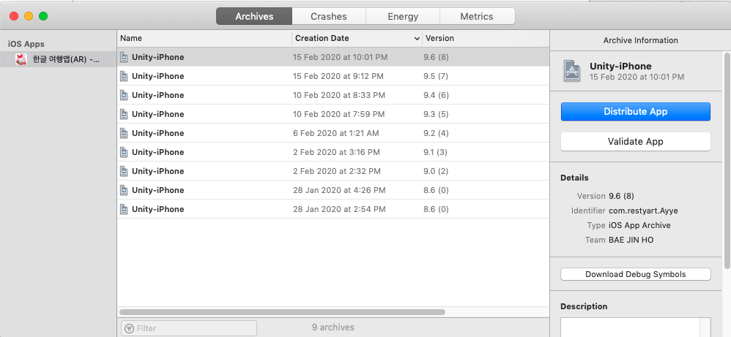Click the archive icon dated 28 Jan 2:54 PM
Viewport: 731px width, 337px height.
coord(124,209)
